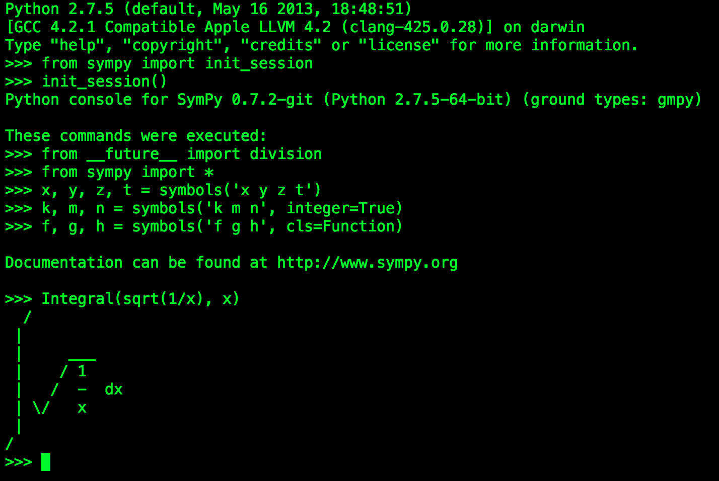Click 'These commands were executed:' text
This screenshot has height=481, width=719.
[x=135, y=136]
